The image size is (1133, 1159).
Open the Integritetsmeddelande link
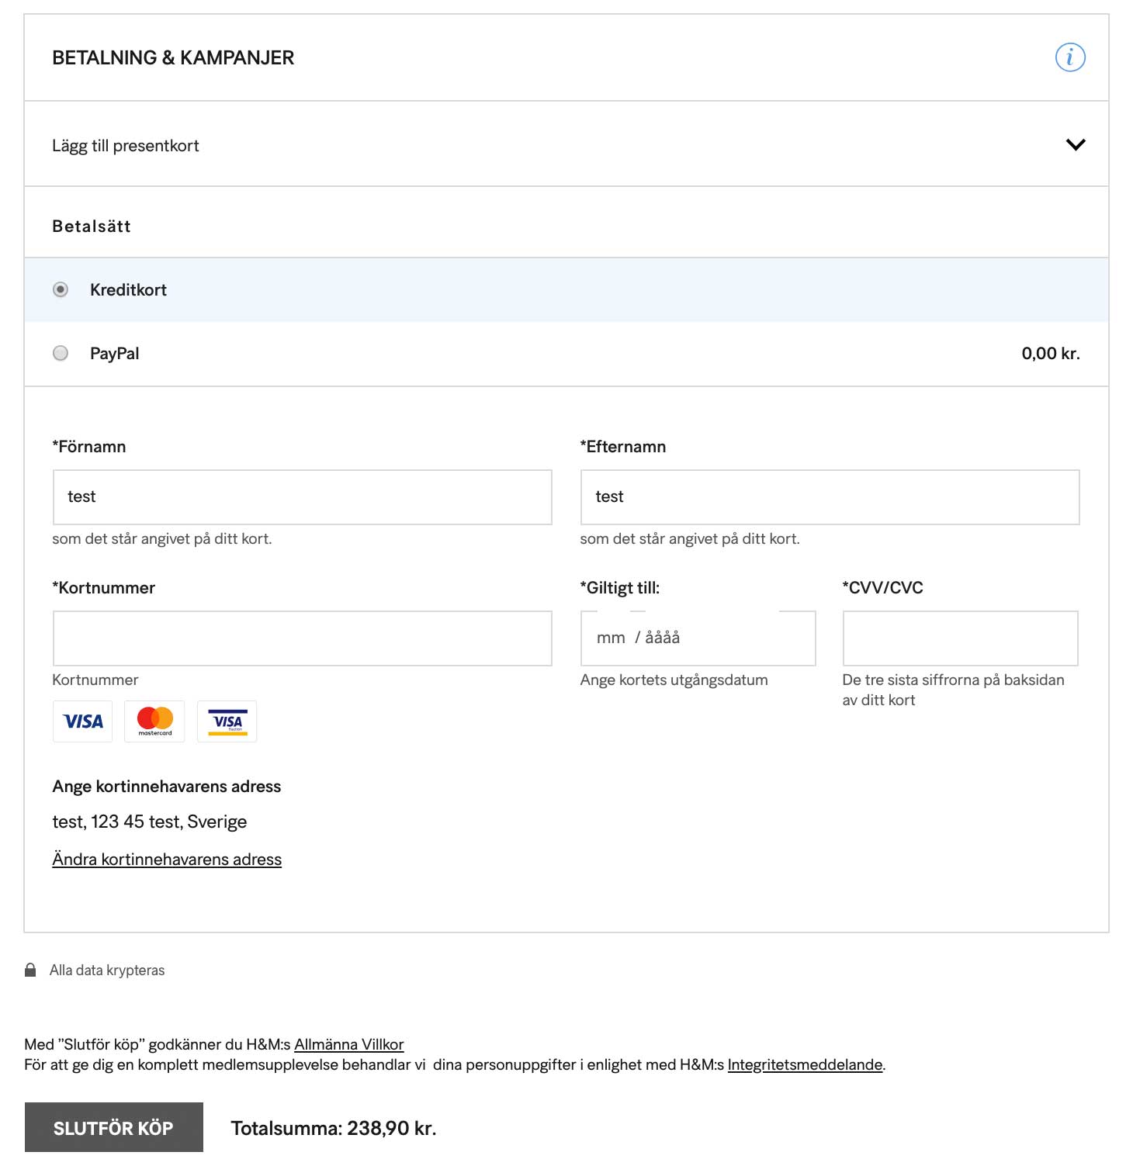(x=805, y=1064)
